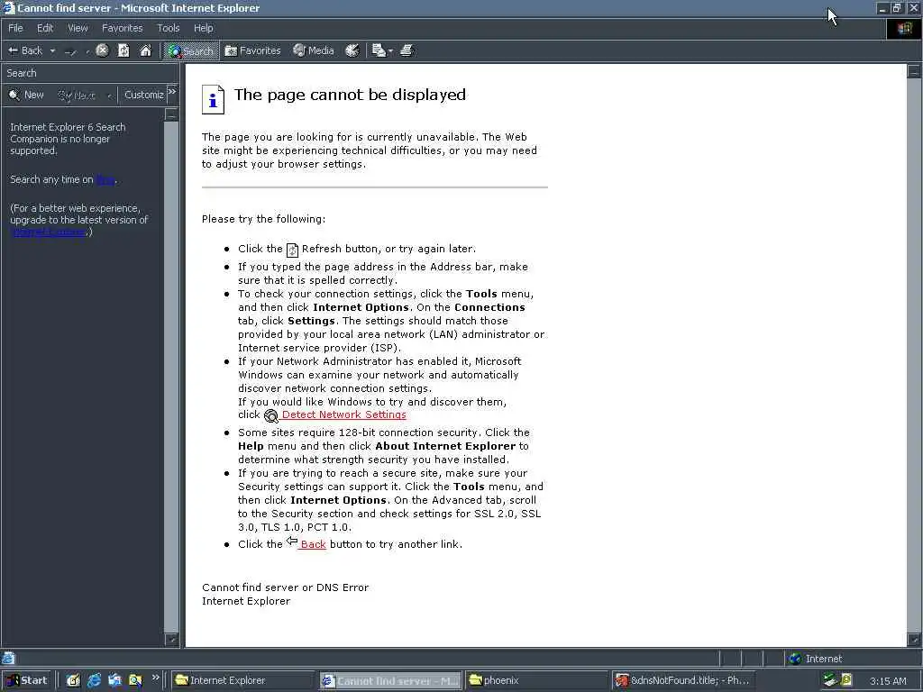The image size is (923, 692).
Task: Switch to Internet Explorer folder taskbar button
Action: [x=243, y=680]
